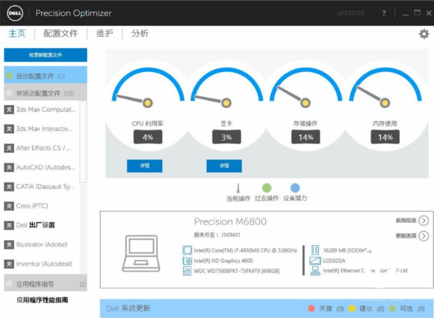Open help via question mark icon
The width and height of the screenshot is (434, 318).
[x=384, y=13]
